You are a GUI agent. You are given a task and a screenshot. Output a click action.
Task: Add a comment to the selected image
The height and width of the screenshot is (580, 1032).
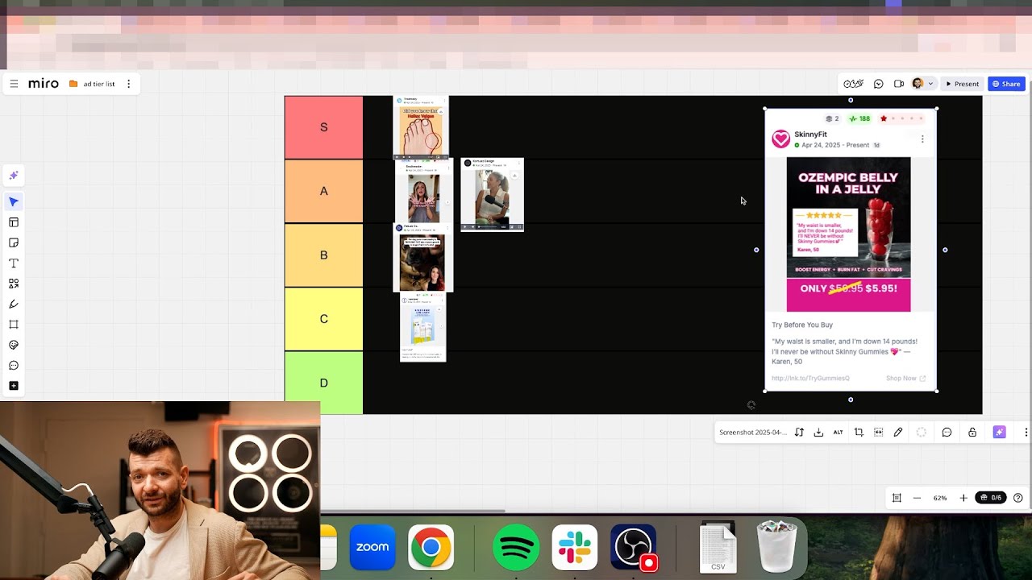tap(947, 433)
